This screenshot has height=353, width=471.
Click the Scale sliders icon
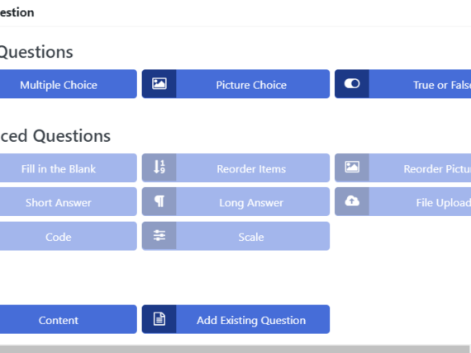[159, 235]
